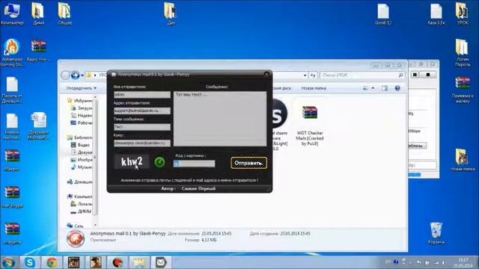
Task: Select the Макрос archive on the desktop
Action: coord(12,159)
